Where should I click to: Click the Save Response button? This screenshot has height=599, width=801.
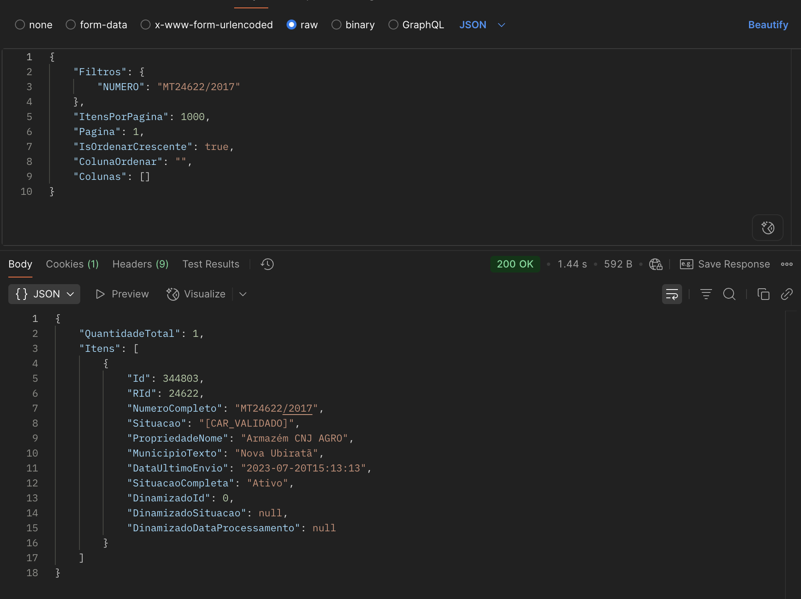pos(725,264)
